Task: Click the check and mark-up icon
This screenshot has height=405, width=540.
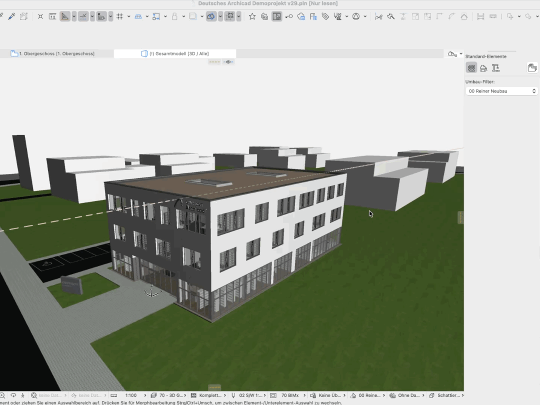Action: pyautogui.click(x=337, y=16)
